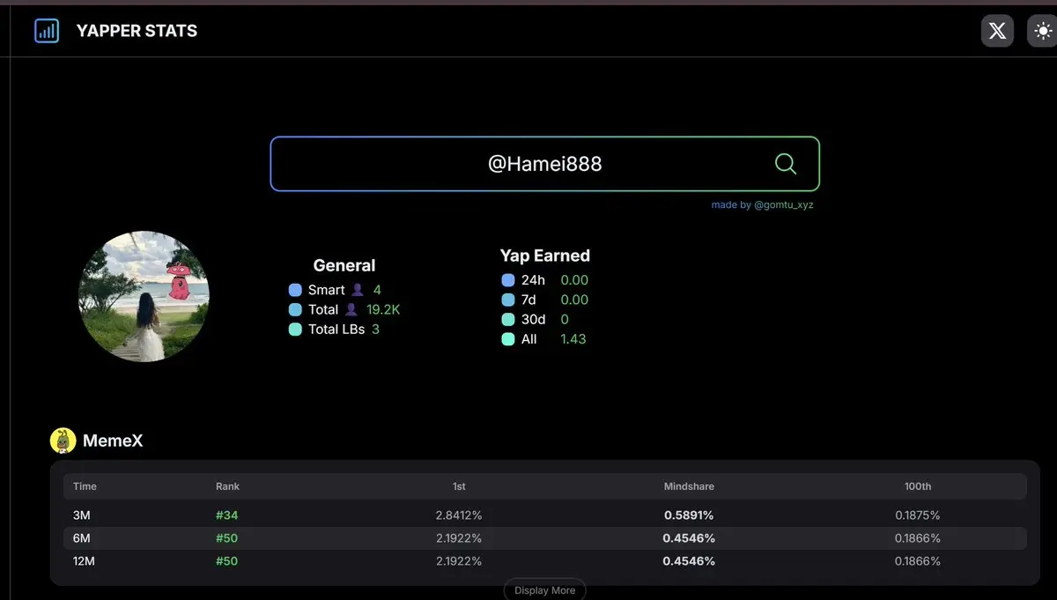Click the person icon beside Smart
1057x600 pixels.
tap(358, 290)
